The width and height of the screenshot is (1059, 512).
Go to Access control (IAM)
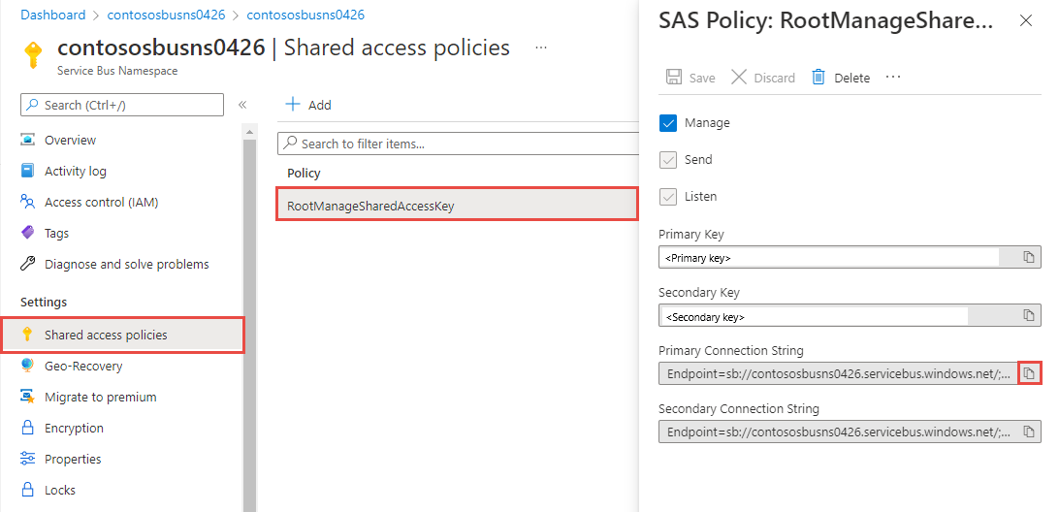click(101, 203)
